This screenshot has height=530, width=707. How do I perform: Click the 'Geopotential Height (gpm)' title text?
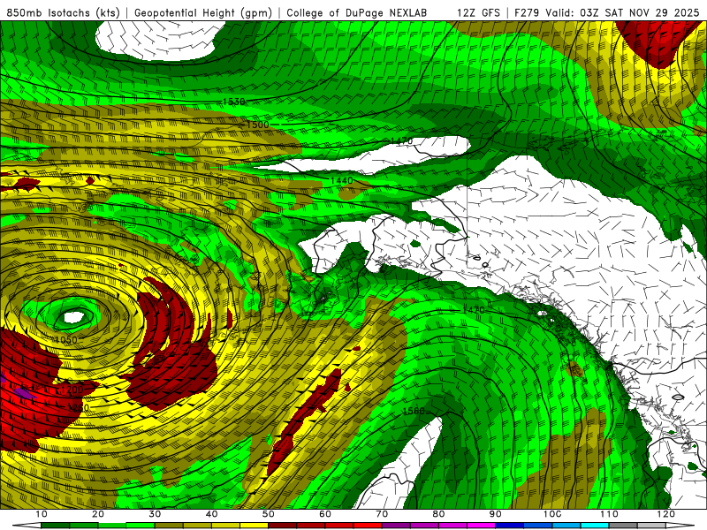(203, 13)
